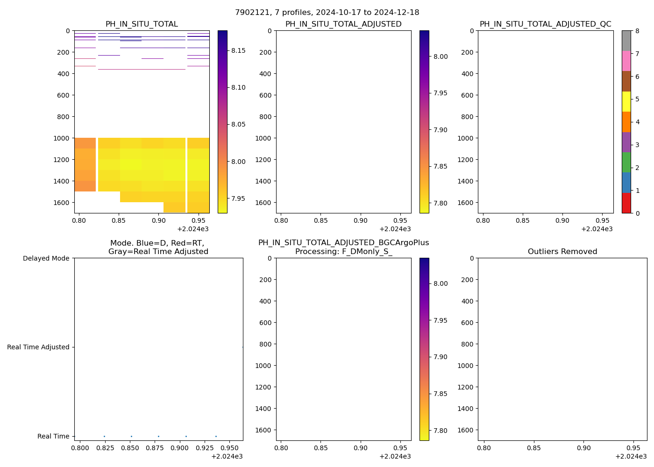The height and width of the screenshot is (467, 654).
Task: Click the gray QC flag 8 swatch
Action: click(626, 41)
